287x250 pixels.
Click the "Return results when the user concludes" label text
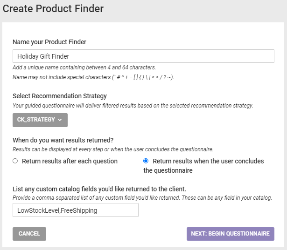pyautogui.click(x=208, y=162)
